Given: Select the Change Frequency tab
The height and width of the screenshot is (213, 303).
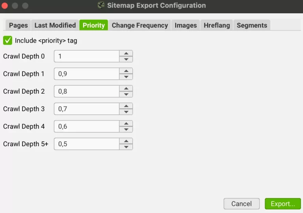Looking at the screenshot, I should 140,25.
